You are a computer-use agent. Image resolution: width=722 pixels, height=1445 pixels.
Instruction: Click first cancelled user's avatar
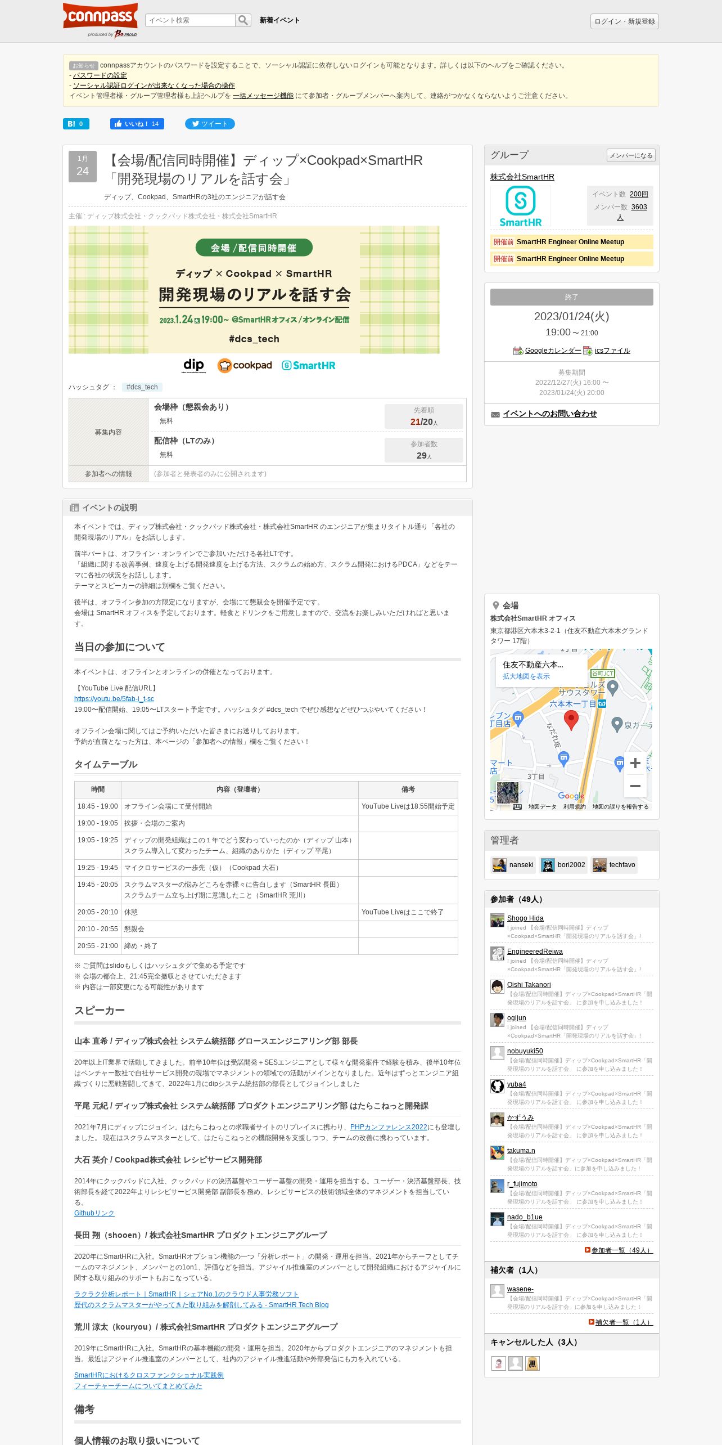[498, 1363]
